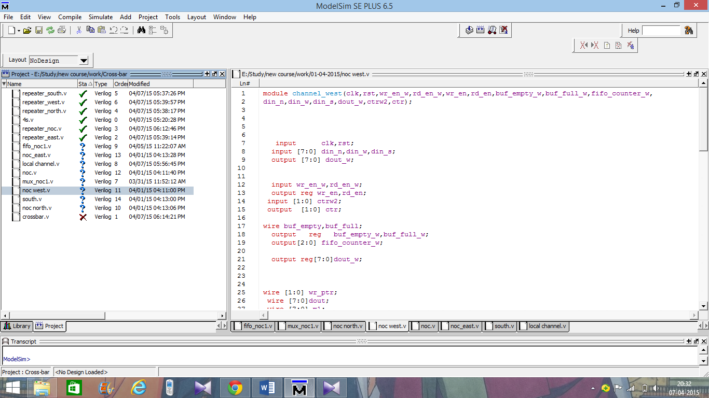The height and width of the screenshot is (398, 709).
Task: Zoom the Project pane with plus icon
Action: (207, 74)
